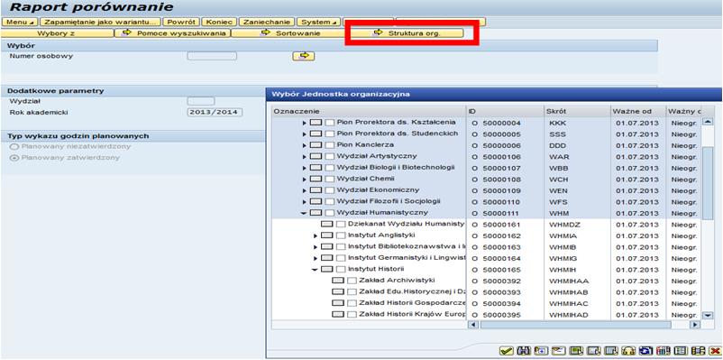Click the headphones icon in dialog toolbar
The image size is (723, 360).
(628, 351)
